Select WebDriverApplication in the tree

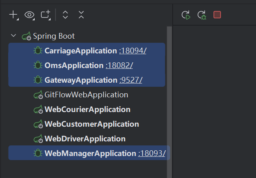pos(85,139)
